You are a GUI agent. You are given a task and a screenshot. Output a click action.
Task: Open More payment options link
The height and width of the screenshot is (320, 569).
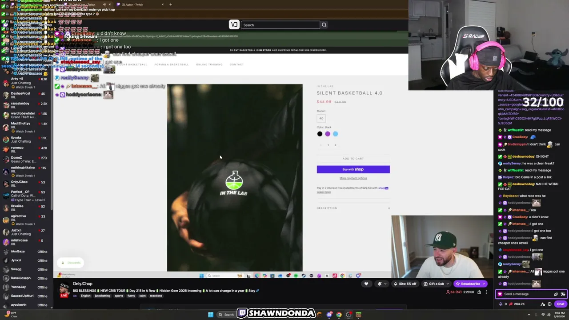coord(353,178)
